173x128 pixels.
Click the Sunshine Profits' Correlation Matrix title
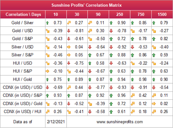point(86,5)
